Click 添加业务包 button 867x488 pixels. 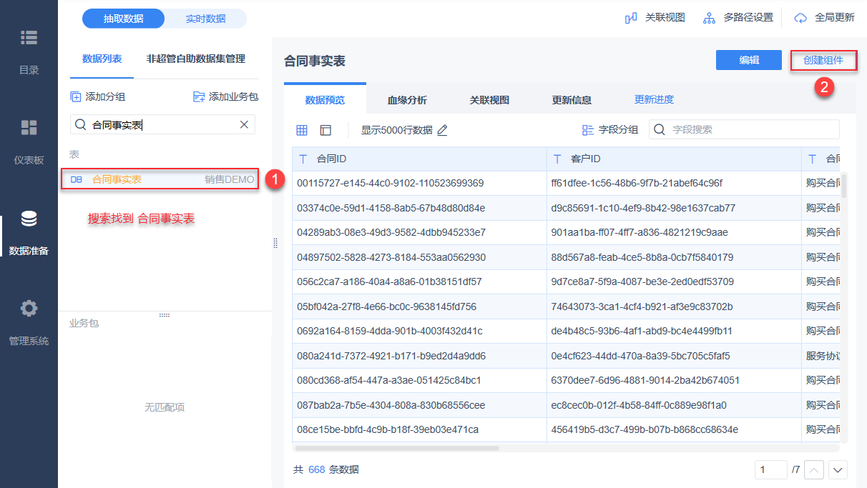(225, 96)
